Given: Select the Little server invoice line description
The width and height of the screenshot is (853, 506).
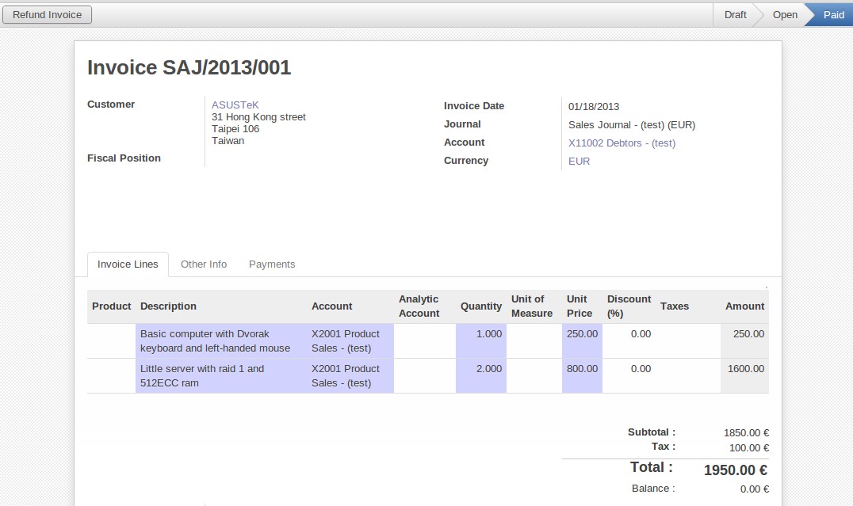Looking at the screenshot, I should tap(202, 376).
